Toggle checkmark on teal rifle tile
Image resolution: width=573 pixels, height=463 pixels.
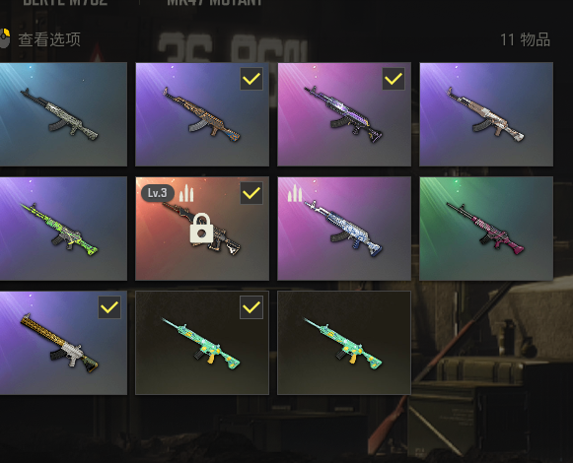coord(251,307)
